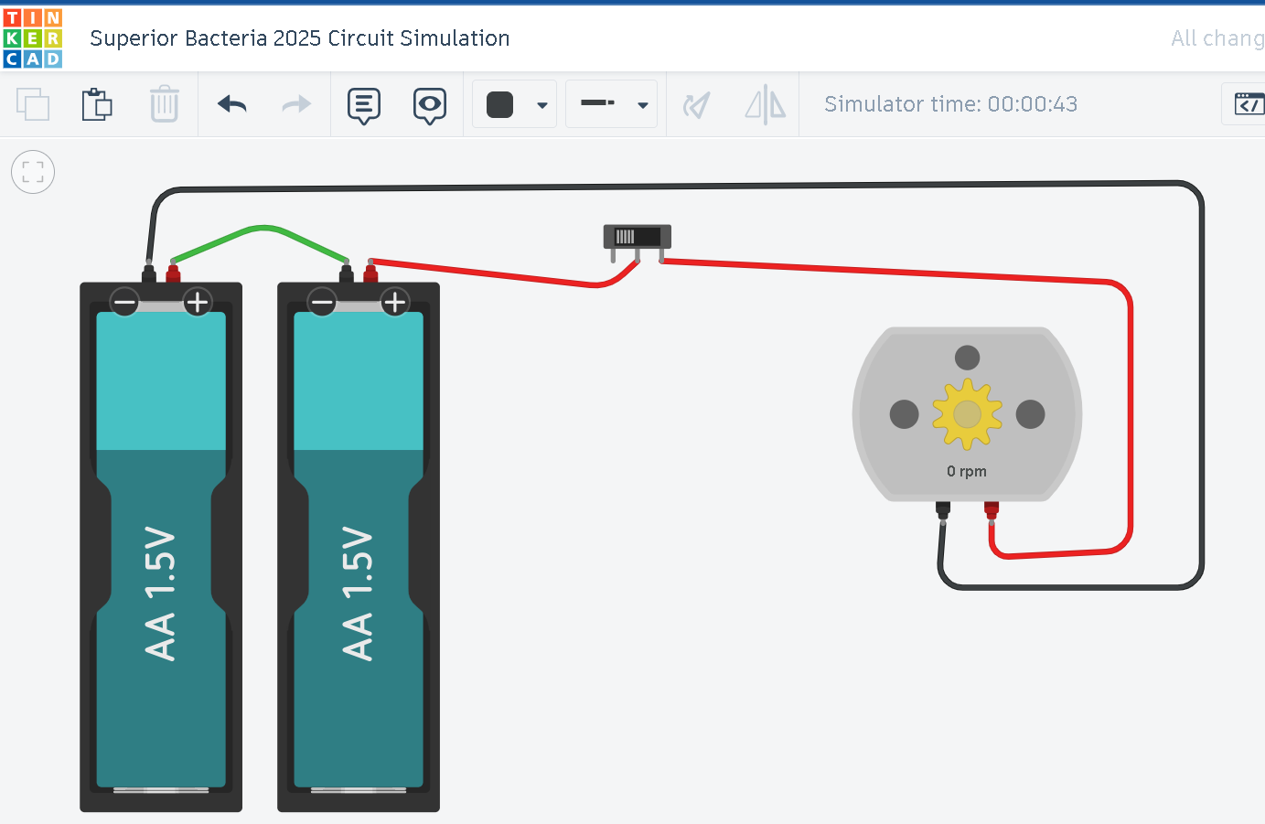This screenshot has width=1265, height=824.
Task: Click the Redo arrow
Action: click(296, 104)
